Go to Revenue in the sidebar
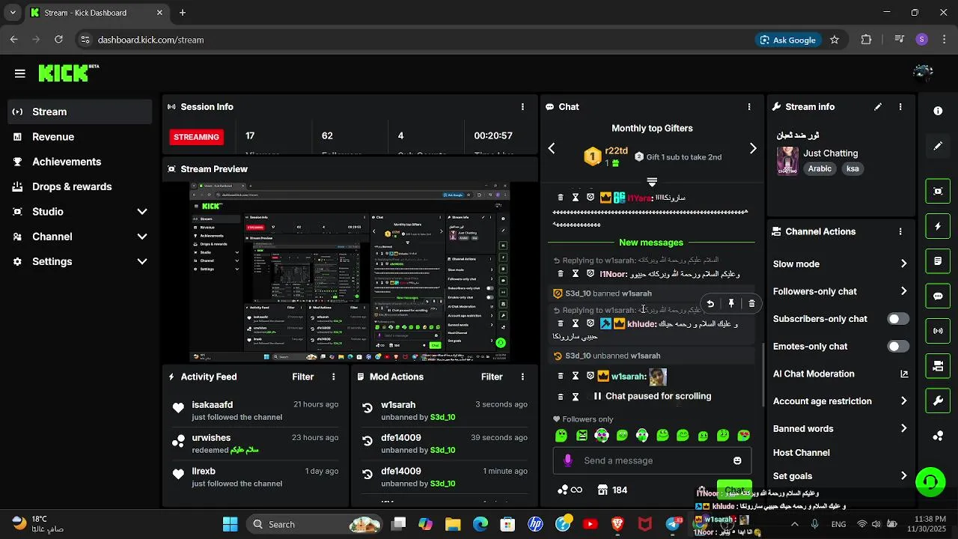 click(x=79, y=137)
